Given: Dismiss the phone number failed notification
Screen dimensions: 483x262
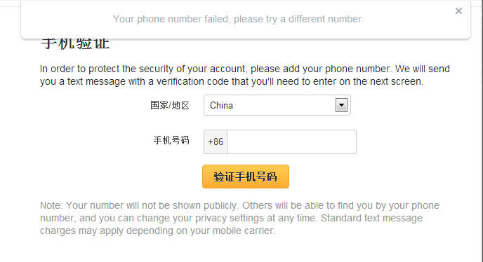Looking at the screenshot, I should point(458,11).
